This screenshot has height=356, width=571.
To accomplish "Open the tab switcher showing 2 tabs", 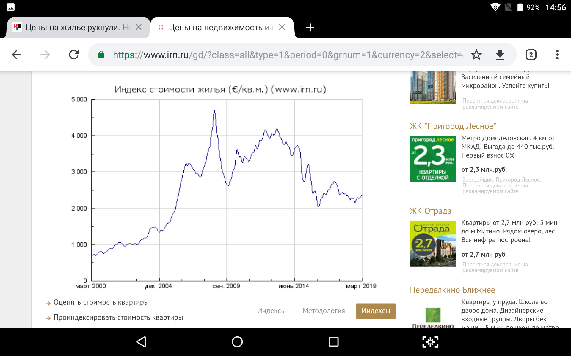I will (531, 55).
